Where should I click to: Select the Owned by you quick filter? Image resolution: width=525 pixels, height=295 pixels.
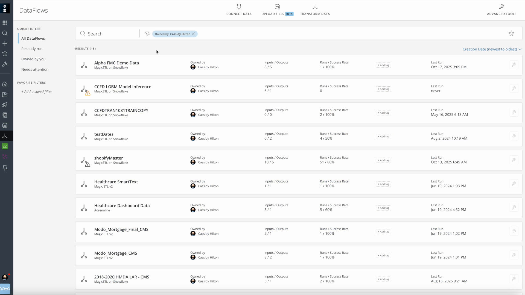[x=33, y=59]
